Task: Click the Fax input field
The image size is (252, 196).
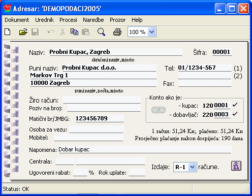Action: (x=205, y=83)
